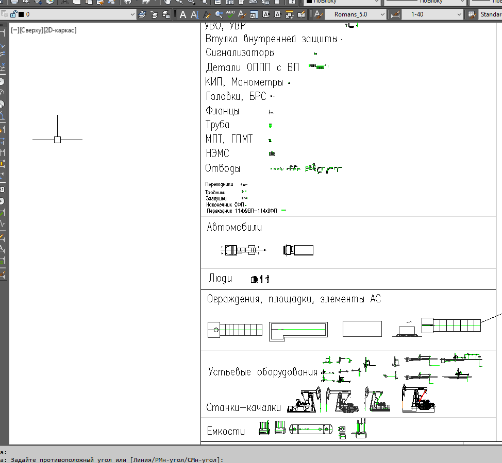Open the [2D-каркас] visual style menu
This screenshot has width=502, height=463.
point(60,30)
